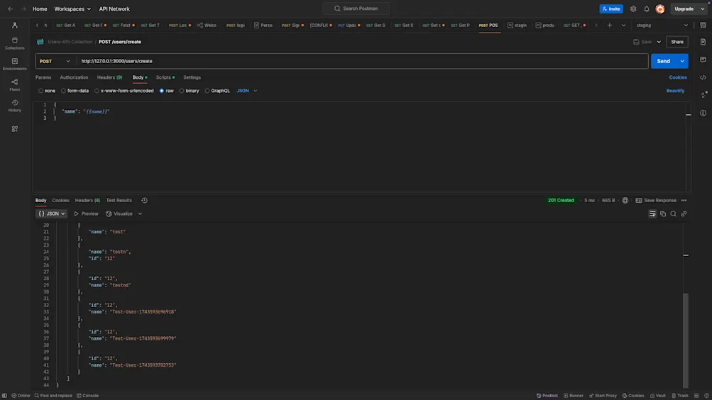Open the code snippet icon in right sidebar

point(703,77)
